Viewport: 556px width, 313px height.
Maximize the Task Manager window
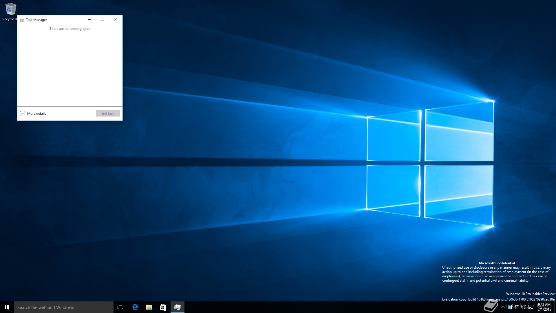tap(103, 19)
